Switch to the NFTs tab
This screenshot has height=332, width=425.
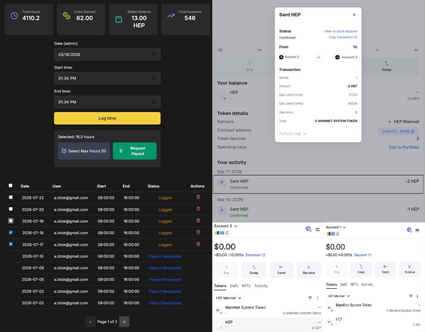[247, 286]
